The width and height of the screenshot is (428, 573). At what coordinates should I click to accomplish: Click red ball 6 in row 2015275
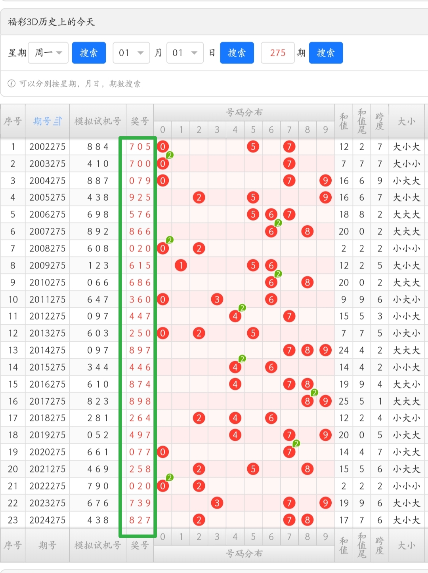tap(271, 367)
